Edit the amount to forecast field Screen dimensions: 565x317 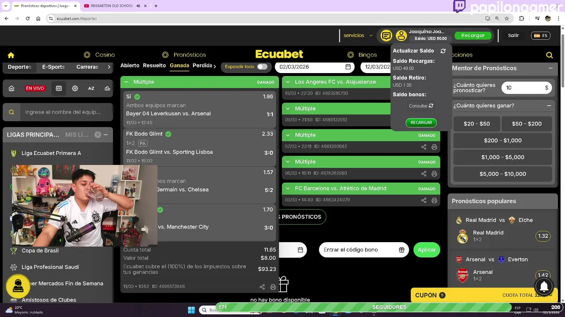click(x=527, y=88)
